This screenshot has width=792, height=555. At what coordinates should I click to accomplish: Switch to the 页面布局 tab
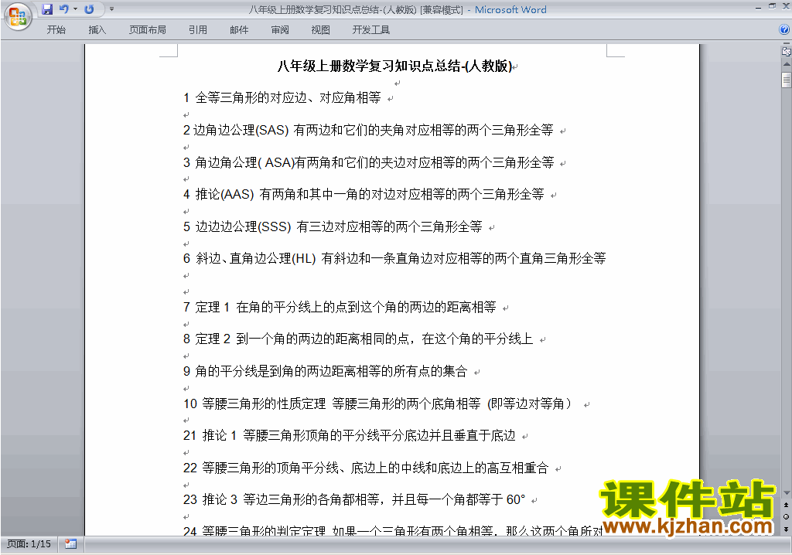coord(148,30)
